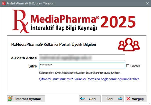Close the Lisans Yöneticisi window

point(147,3)
